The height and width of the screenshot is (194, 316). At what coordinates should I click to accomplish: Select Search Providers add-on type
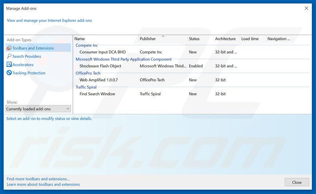[27, 56]
